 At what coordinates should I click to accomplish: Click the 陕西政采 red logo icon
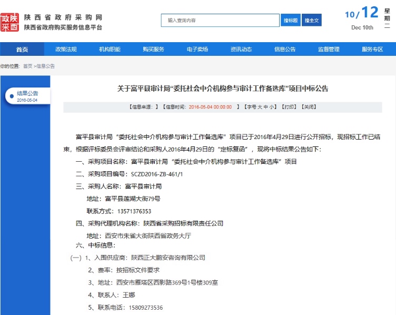[x=9, y=22]
